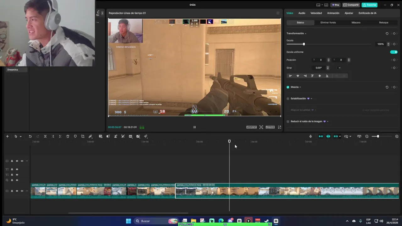Reset Transformación with the circular arrow icon

pos(387,34)
